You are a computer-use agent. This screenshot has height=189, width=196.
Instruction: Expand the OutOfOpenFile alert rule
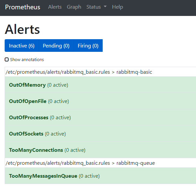tap(100, 101)
